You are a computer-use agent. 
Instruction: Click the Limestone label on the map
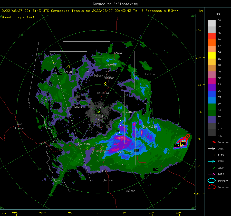pos(49,99)
